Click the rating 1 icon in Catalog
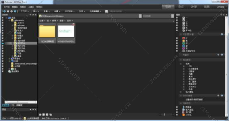The width and height of the screenshot is (229, 121). point(184,18)
